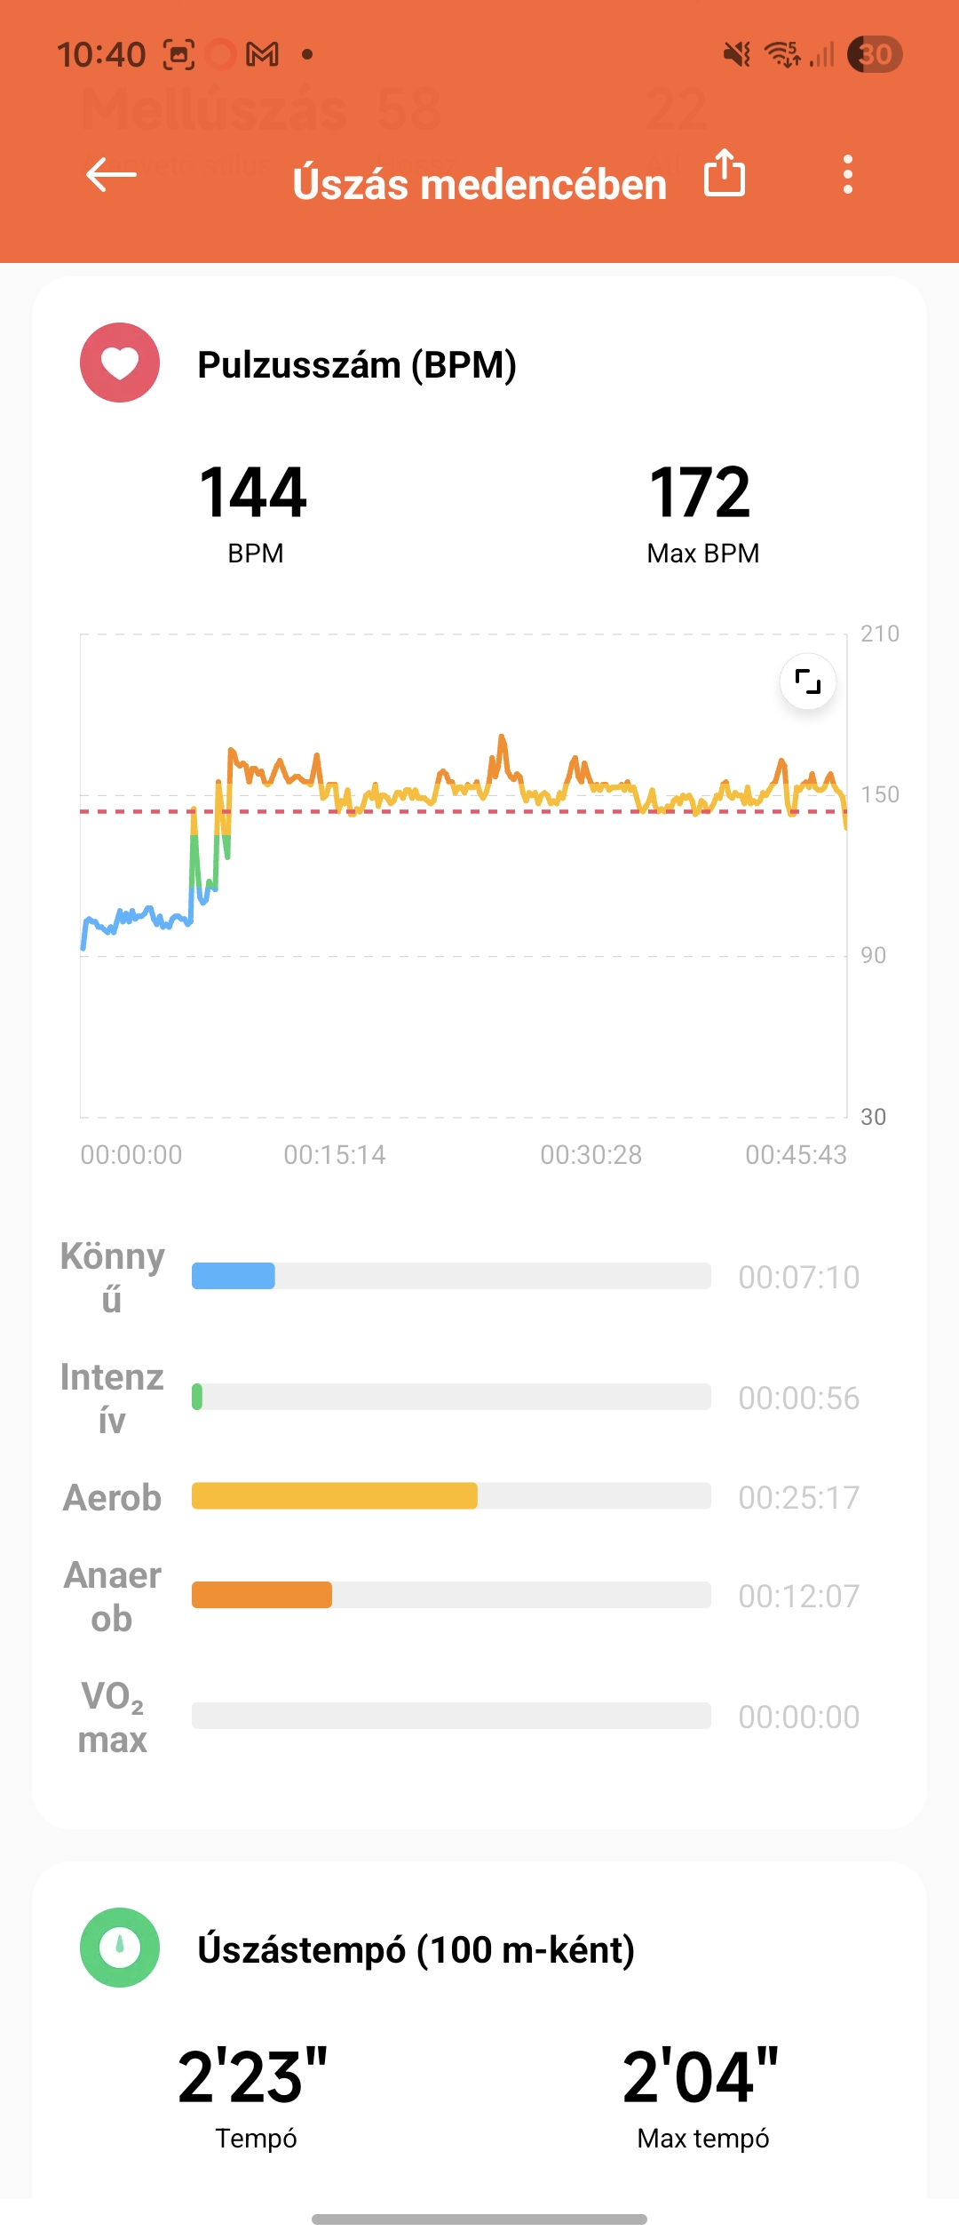Tap the heart rate line chart

(x=464, y=875)
